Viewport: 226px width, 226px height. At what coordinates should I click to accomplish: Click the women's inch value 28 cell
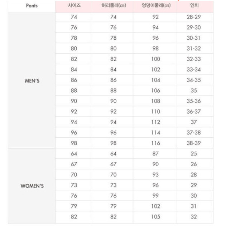click(x=194, y=175)
